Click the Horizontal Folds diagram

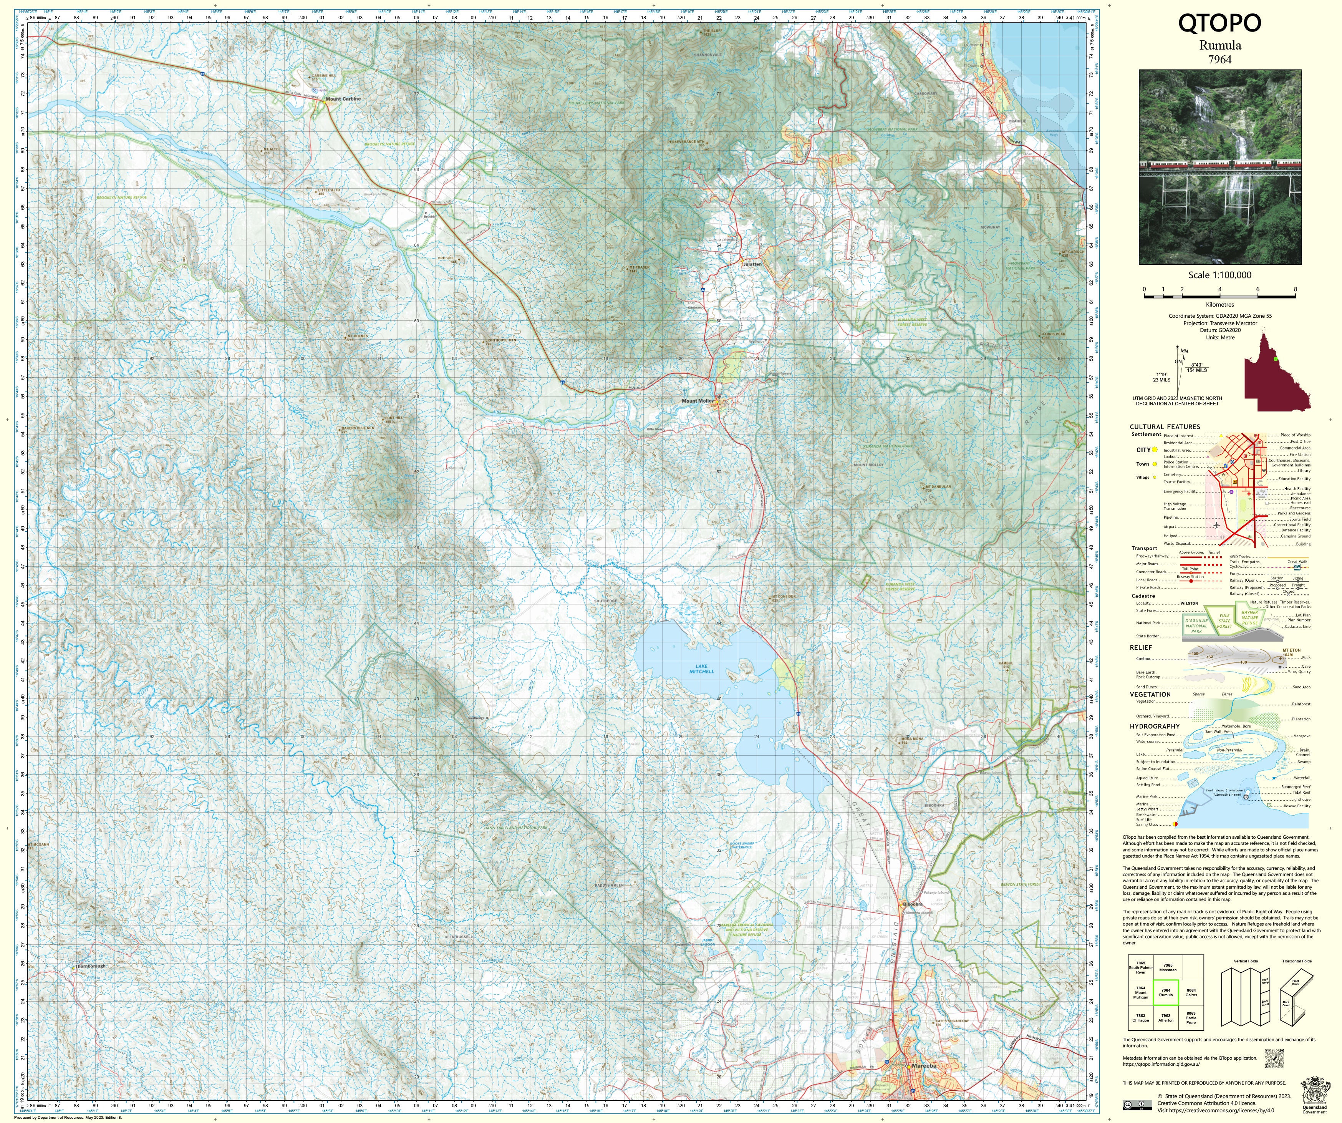pyautogui.click(x=1296, y=997)
